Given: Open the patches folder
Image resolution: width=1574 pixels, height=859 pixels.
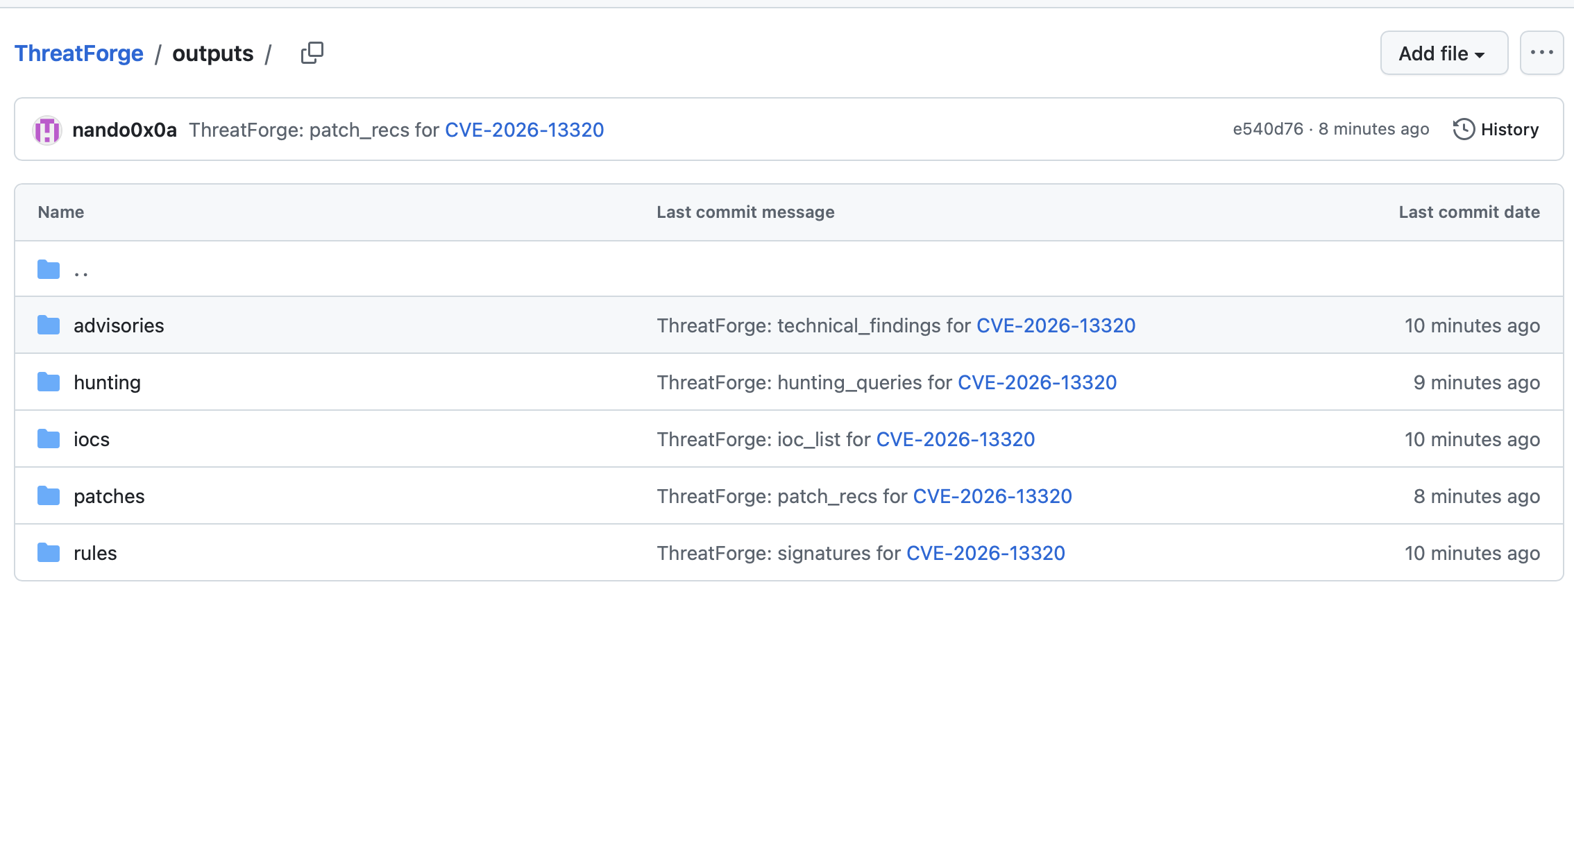Looking at the screenshot, I should pos(109,496).
